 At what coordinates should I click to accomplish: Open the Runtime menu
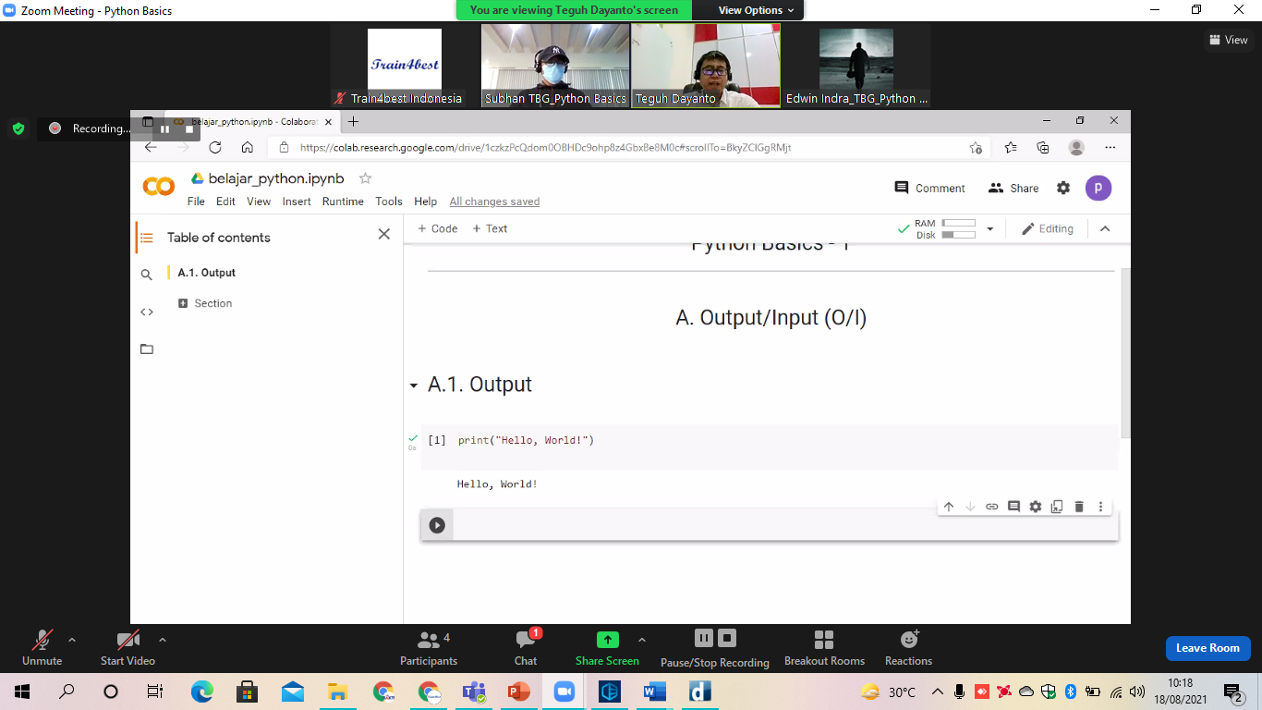point(343,202)
